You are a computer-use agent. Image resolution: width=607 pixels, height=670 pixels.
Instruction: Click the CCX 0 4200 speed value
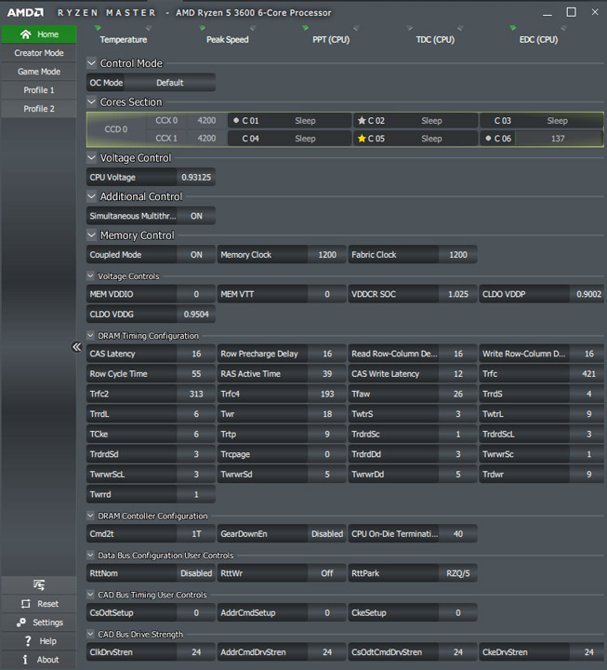pos(206,120)
